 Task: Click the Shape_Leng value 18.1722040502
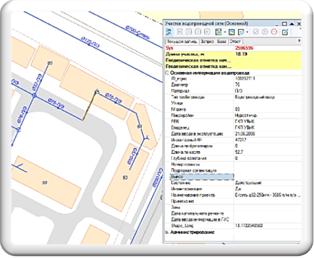(249, 225)
